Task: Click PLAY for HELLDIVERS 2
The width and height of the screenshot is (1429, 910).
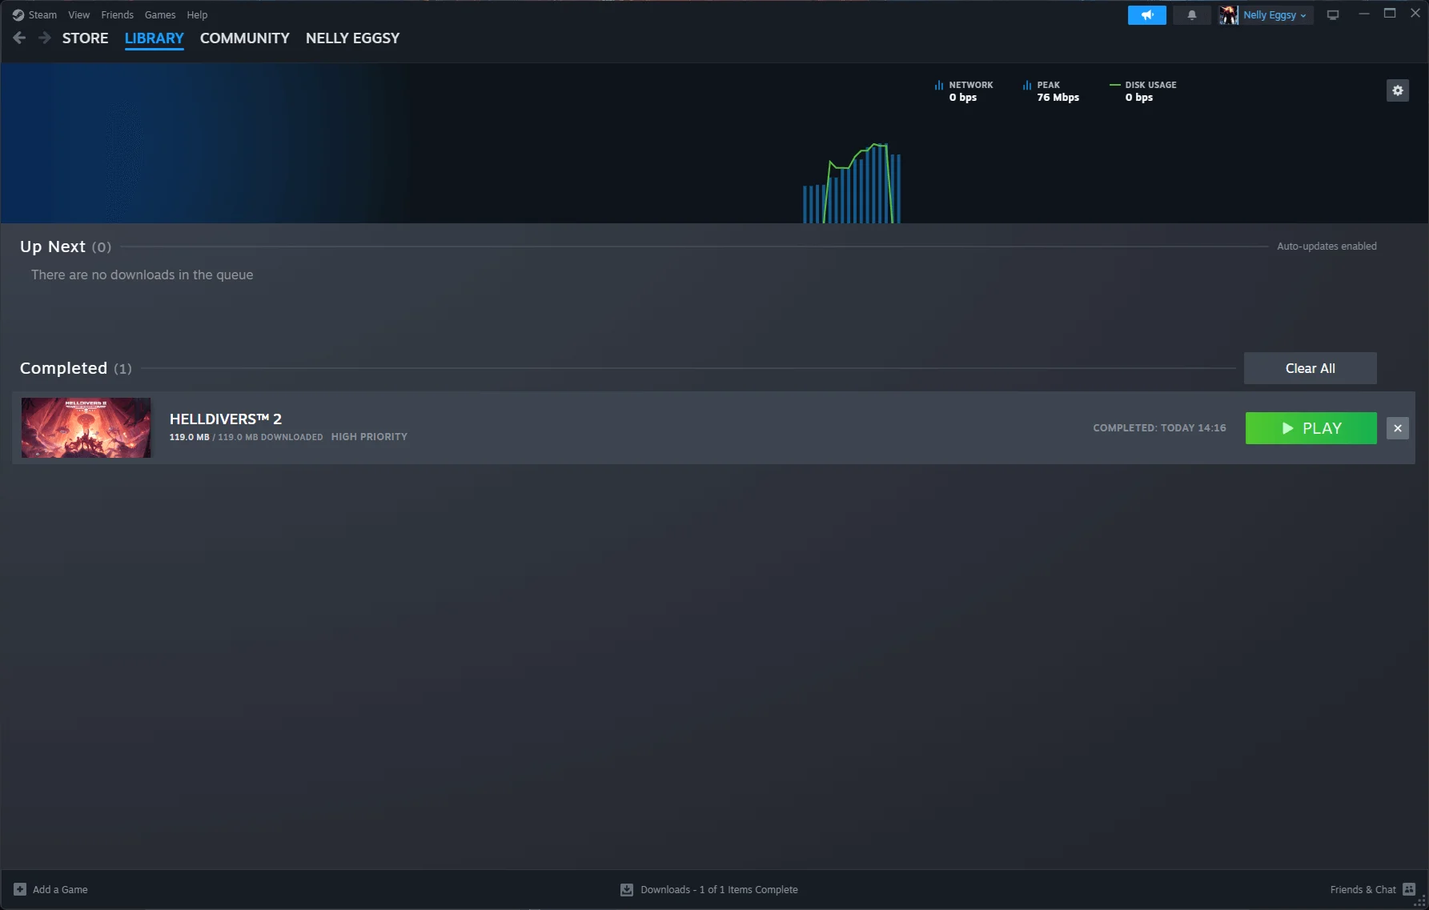Action: 1311,428
